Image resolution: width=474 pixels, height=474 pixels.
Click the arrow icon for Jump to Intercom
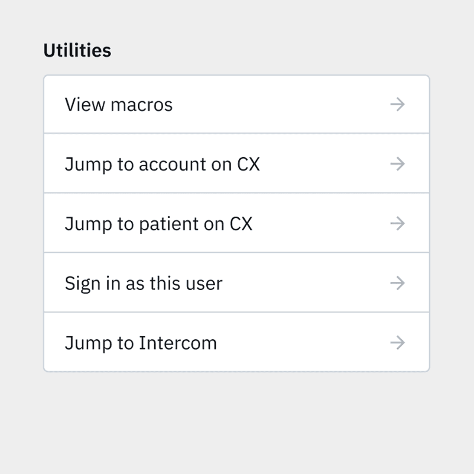398,343
